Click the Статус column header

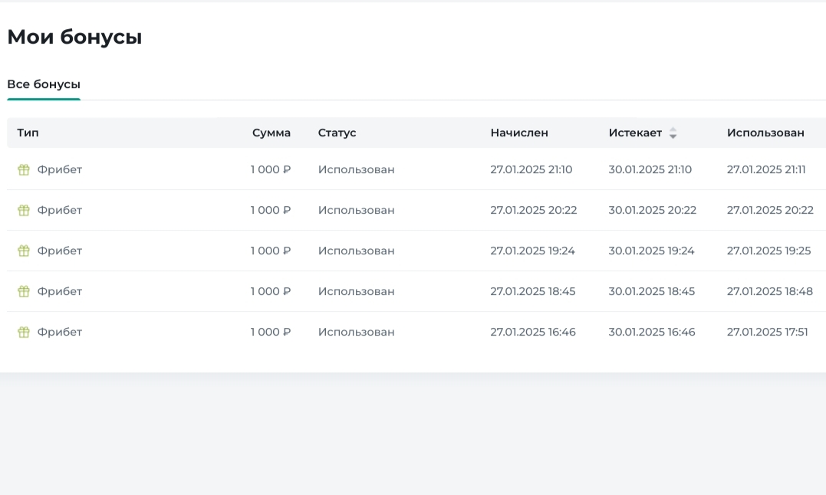[337, 133]
